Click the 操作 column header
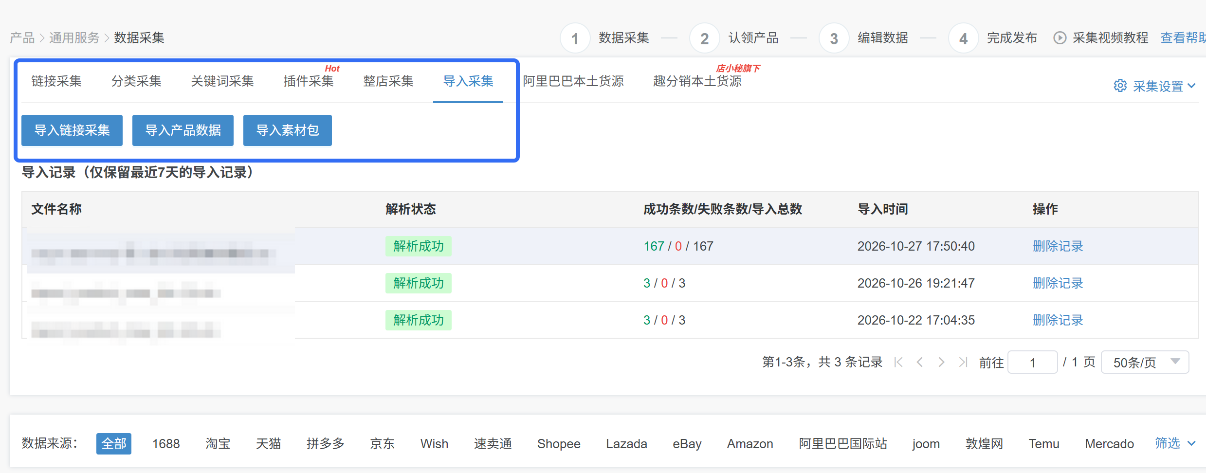 point(1045,209)
